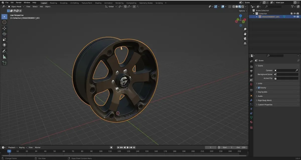Select the Measure tool
Image resolution: width=301 pixels, height=160 pixels.
tap(4, 57)
